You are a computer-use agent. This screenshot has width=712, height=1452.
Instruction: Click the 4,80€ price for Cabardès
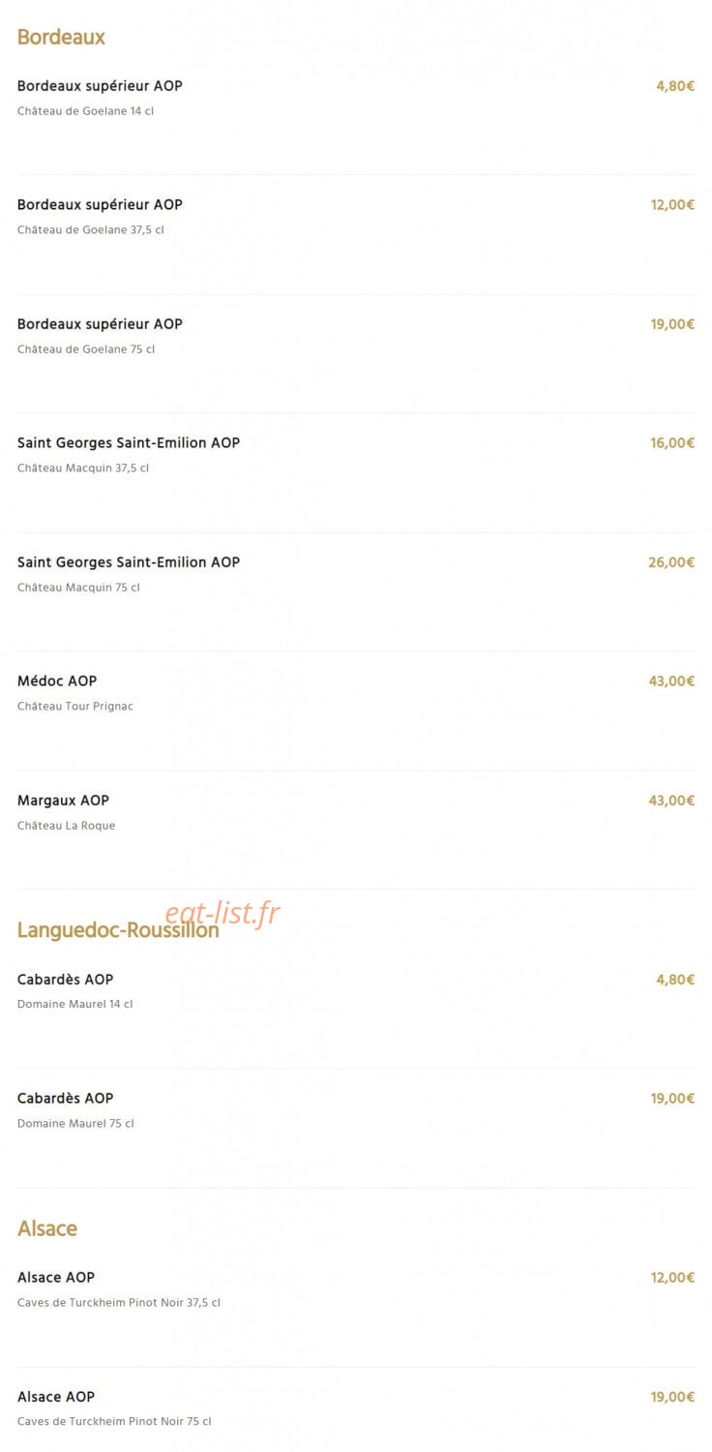675,980
